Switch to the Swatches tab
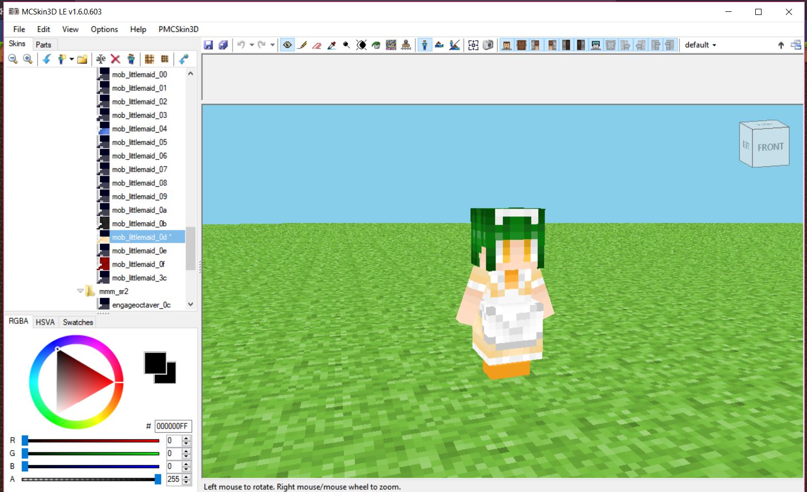Image resolution: width=807 pixels, height=492 pixels. pos(77,322)
